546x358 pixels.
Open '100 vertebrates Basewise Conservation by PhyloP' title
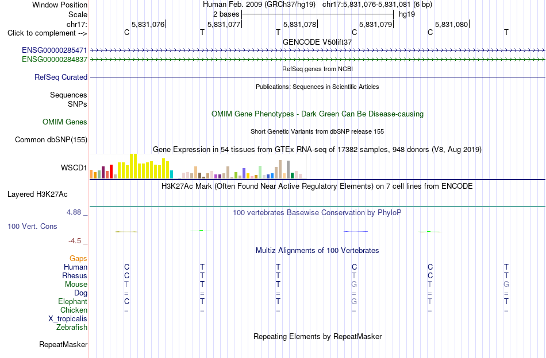coord(317,212)
